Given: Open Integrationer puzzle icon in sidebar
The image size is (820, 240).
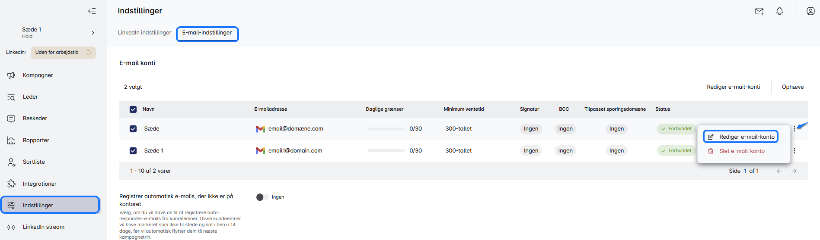Looking at the screenshot, I should click(11, 184).
